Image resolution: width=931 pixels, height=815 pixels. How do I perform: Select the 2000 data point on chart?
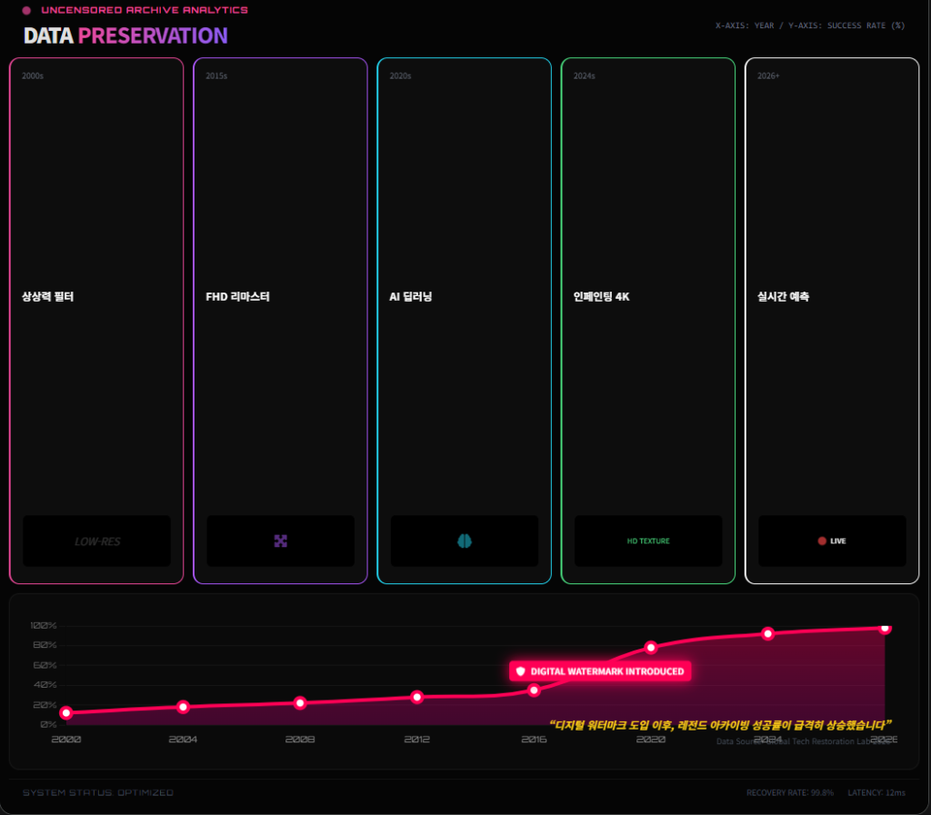pos(66,713)
